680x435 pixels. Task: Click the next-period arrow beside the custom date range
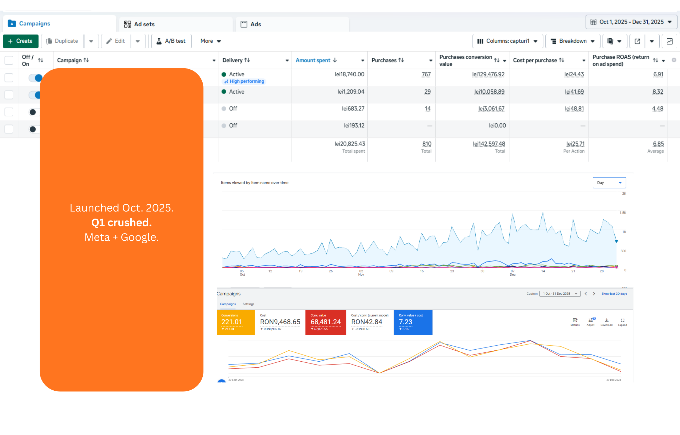(594, 294)
